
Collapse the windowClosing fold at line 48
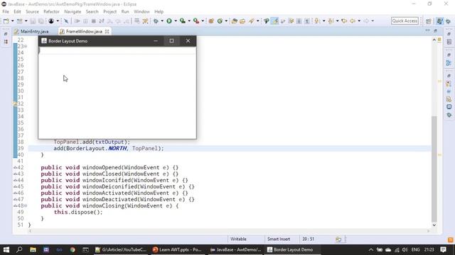(x=26, y=205)
